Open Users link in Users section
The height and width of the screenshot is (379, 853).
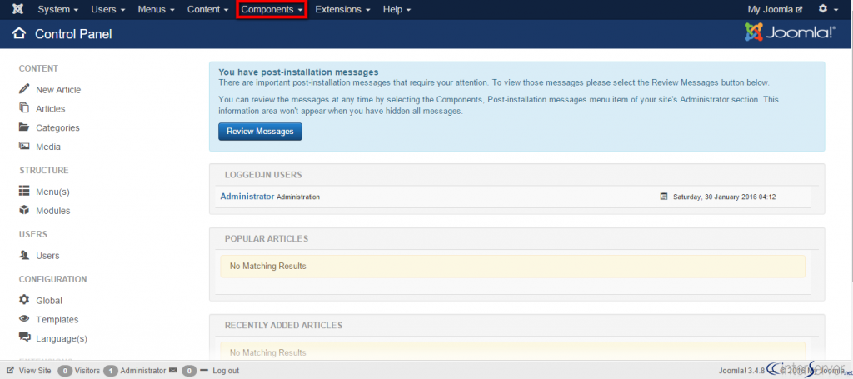(47, 256)
